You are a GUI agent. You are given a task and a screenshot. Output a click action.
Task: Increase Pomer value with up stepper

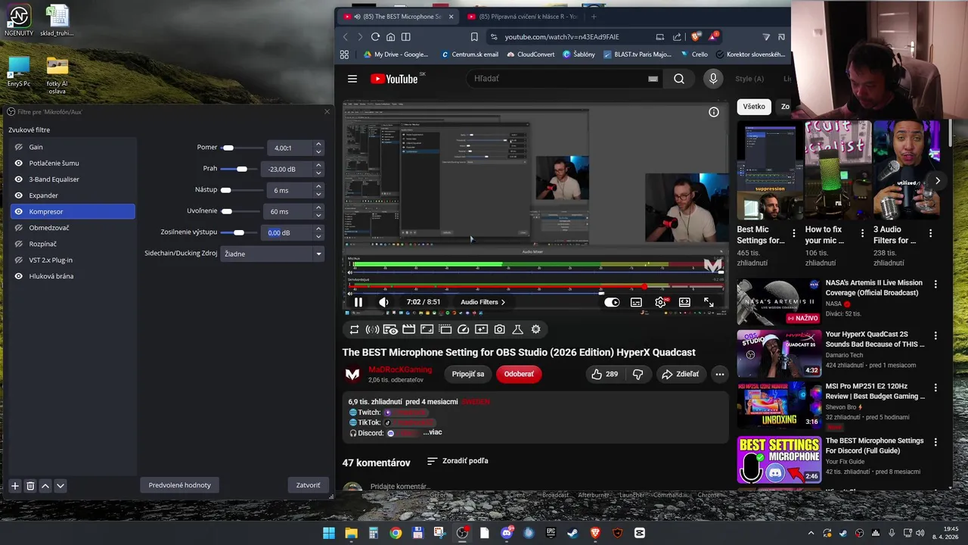[x=318, y=144]
